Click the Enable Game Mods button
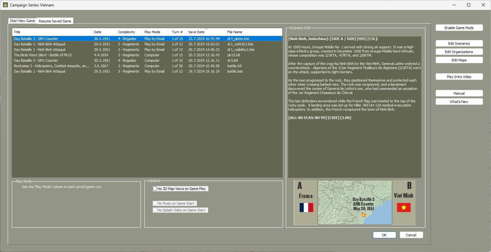Image resolution: width=491 pixels, height=252 pixels. (459, 28)
